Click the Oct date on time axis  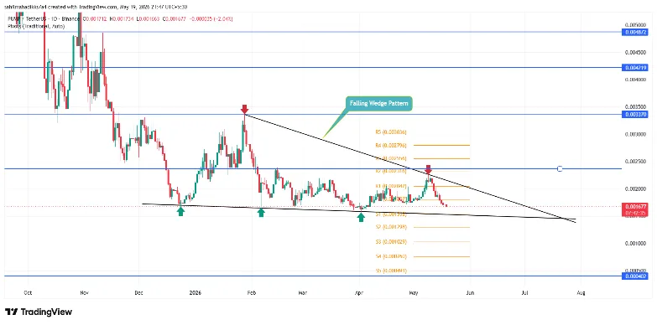point(28,293)
